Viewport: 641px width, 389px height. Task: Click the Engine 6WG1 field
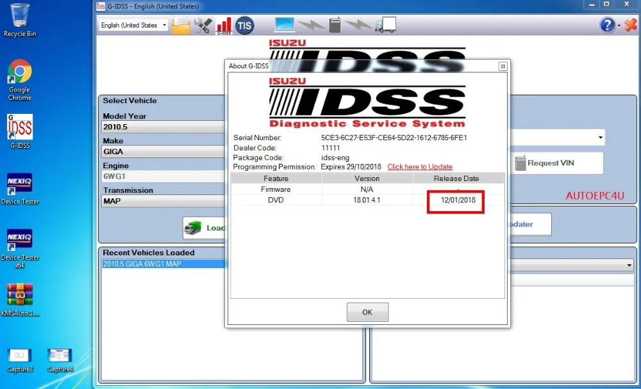tap(163, 177)
